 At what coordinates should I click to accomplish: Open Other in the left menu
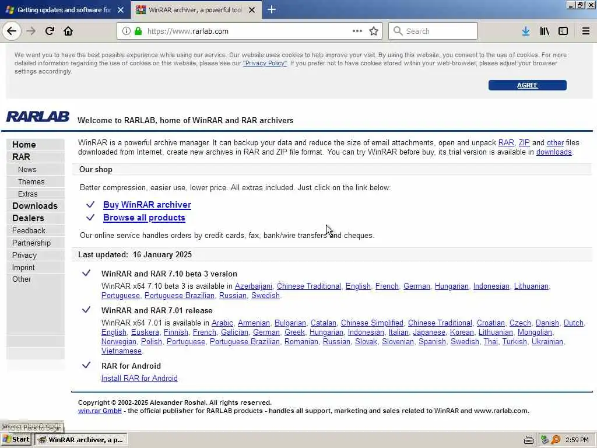[x=22, y=279]
